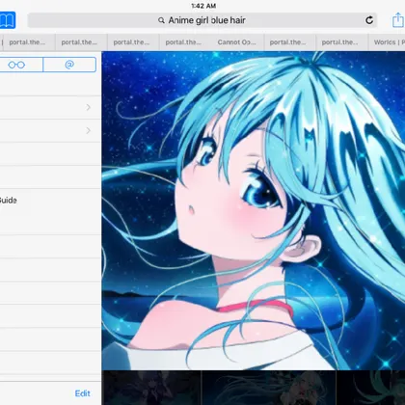The height and width of the screenshot is (405, 405).
Task: Reload the page using refresh arrow
Action: tap(369, 20)
